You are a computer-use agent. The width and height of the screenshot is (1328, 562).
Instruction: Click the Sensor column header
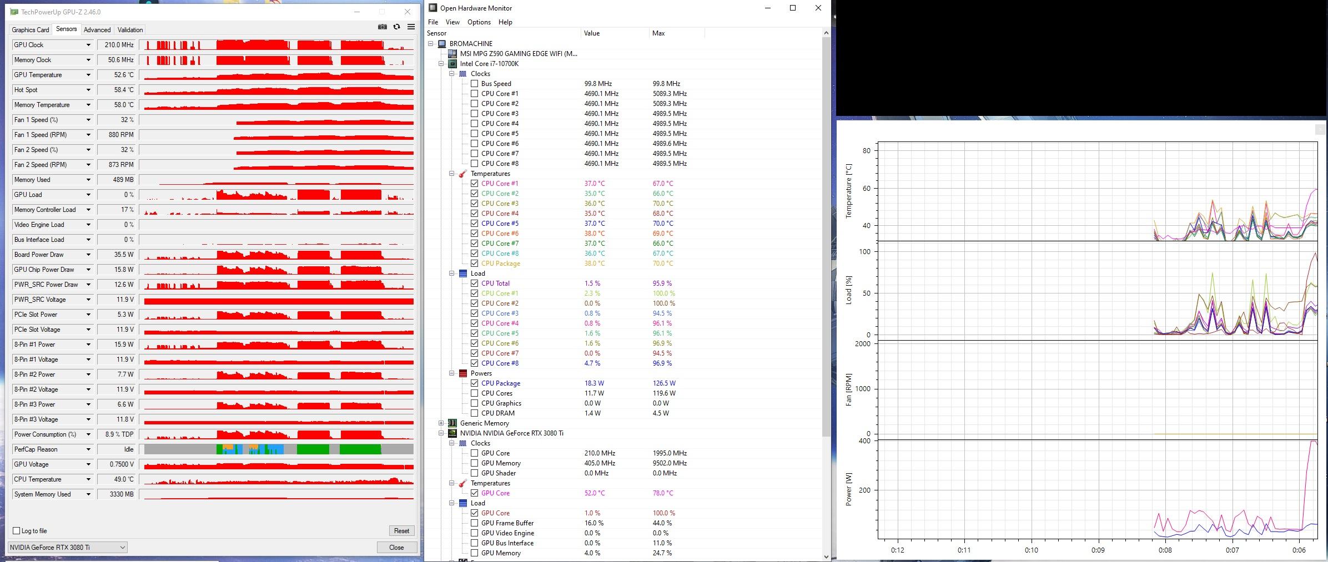[x=503, y=33]
